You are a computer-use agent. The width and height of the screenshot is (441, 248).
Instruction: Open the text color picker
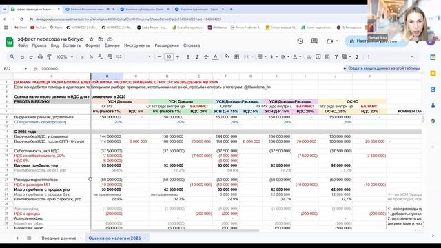pyautogui.click(x=216, y=56)
